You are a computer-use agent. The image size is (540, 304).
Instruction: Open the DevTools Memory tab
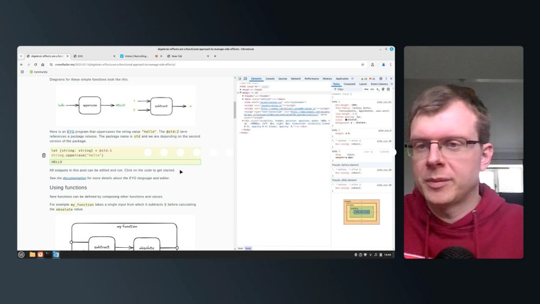coord(327,79)
